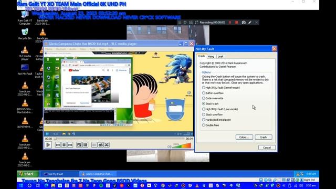Open the XP start menu

pyautogui.click(x=28, y=174)
